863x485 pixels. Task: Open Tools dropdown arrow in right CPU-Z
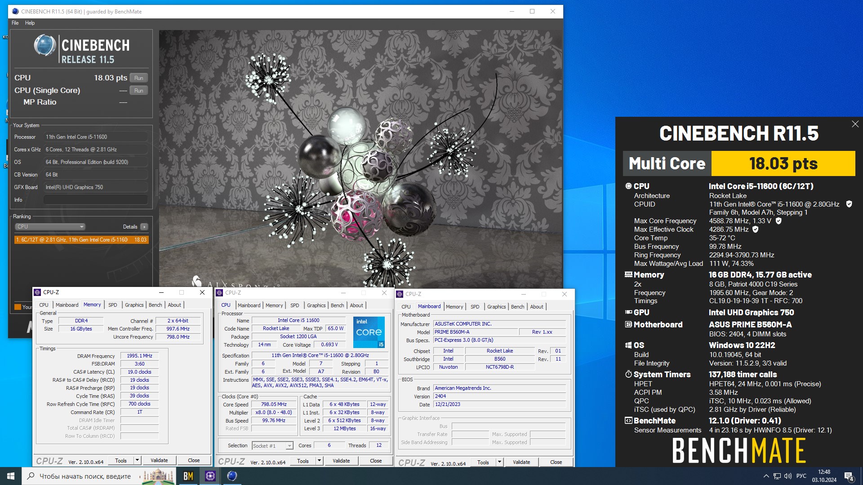[x=499, y=462]
